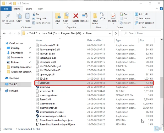Open the Copy to menu

point(66,19)
